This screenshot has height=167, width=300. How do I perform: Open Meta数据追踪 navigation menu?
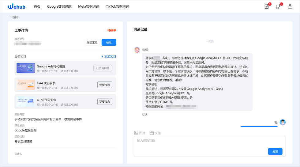[x=88, y=6]
